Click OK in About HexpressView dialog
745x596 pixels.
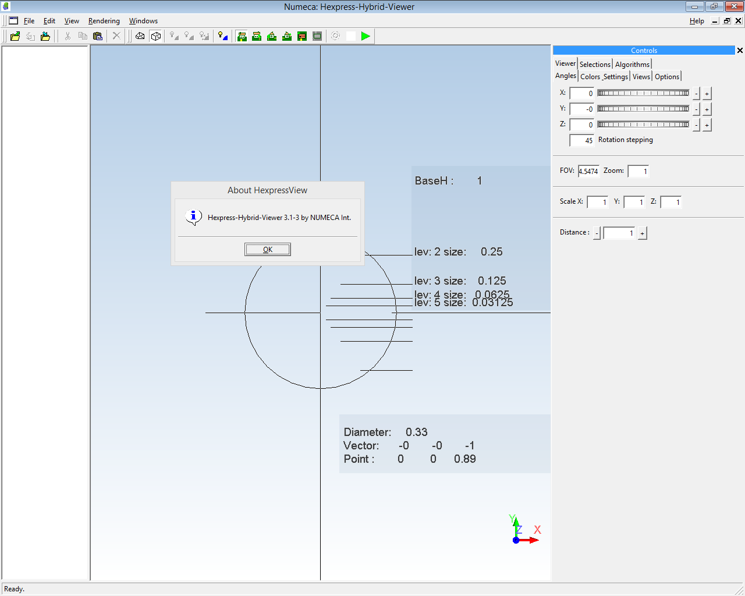coord(268,249)
